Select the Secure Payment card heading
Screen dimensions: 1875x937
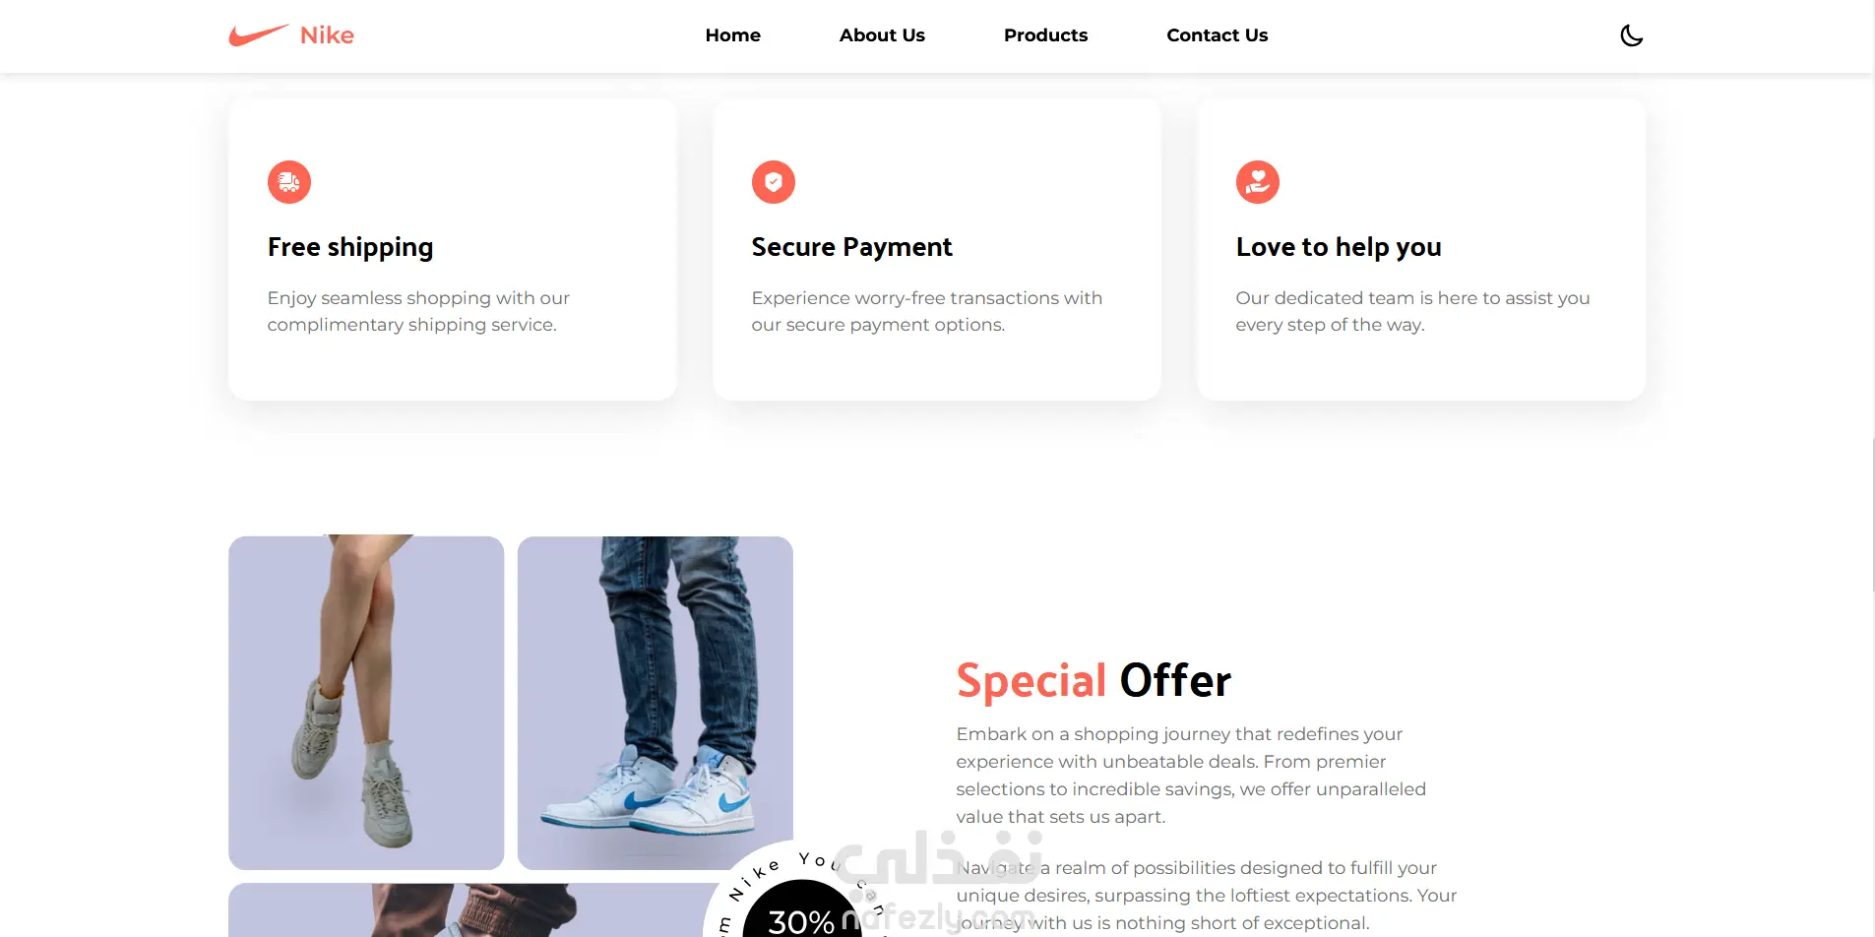coord(852,247)
